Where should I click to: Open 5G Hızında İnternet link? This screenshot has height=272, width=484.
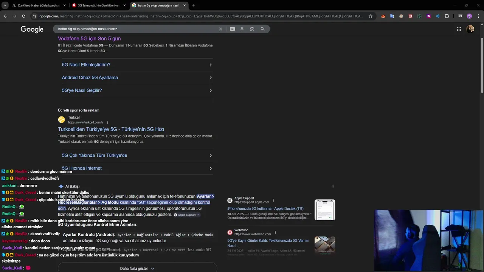pyautogui.click(x=137, y=168)
